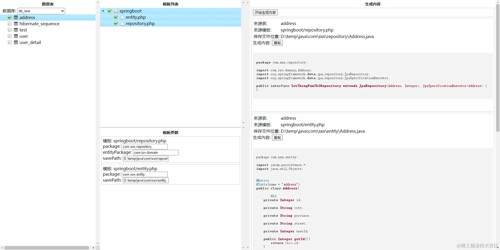Select the hibernate_sequence table name
This screenshot has width=500, height=250.
click(x=39, y=24)
